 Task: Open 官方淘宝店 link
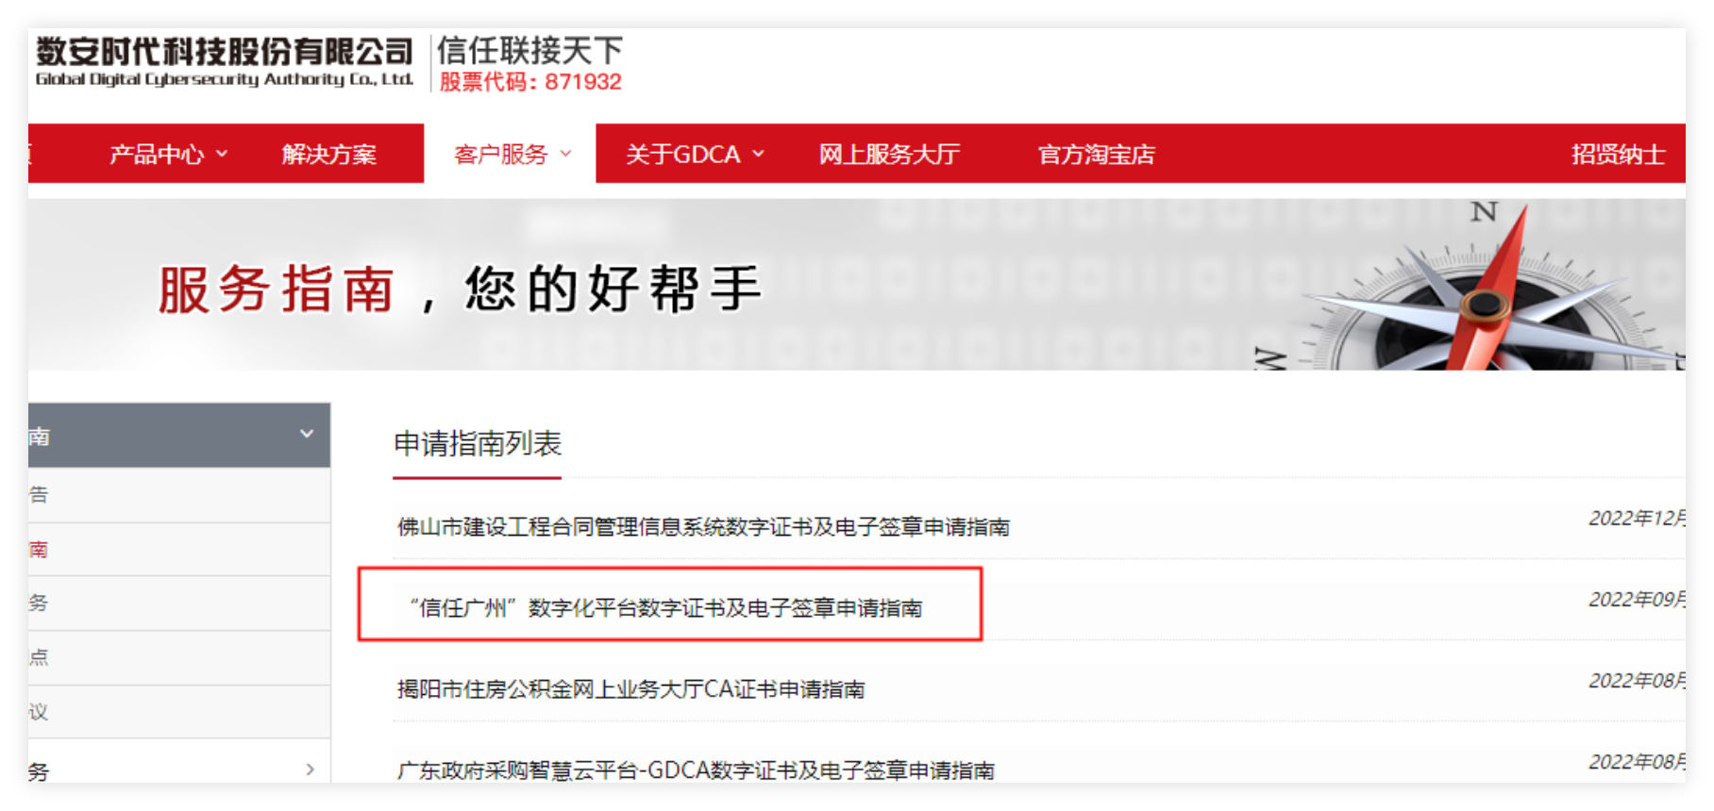pos(1096,154)
